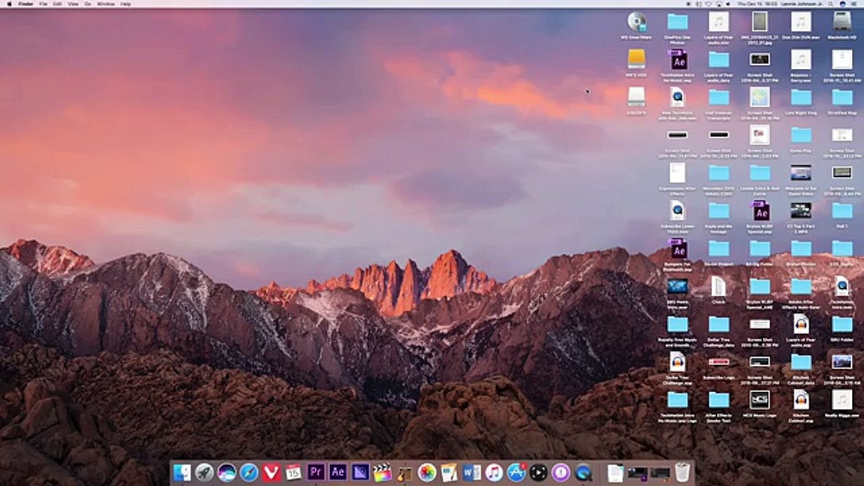Open Adobe Premiere Pro in the Dock
Image resolution: width=864 pixels, height=486 pixels.
click(x=316, y=472)
